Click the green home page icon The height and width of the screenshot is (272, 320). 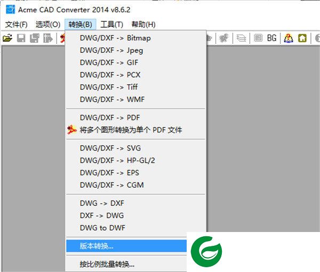click(302, 38)
